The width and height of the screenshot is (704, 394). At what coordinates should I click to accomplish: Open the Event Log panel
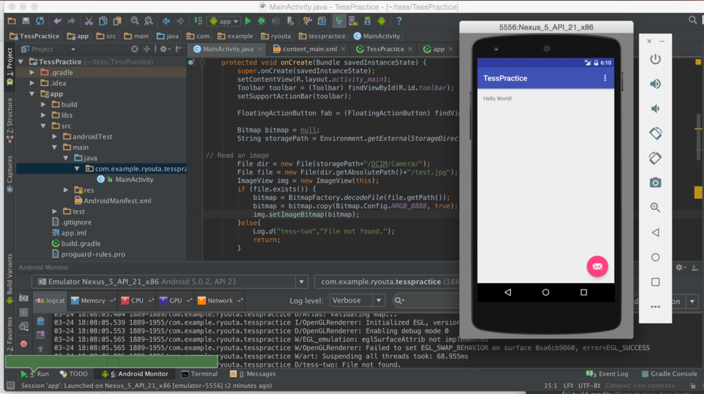point(608,374)
